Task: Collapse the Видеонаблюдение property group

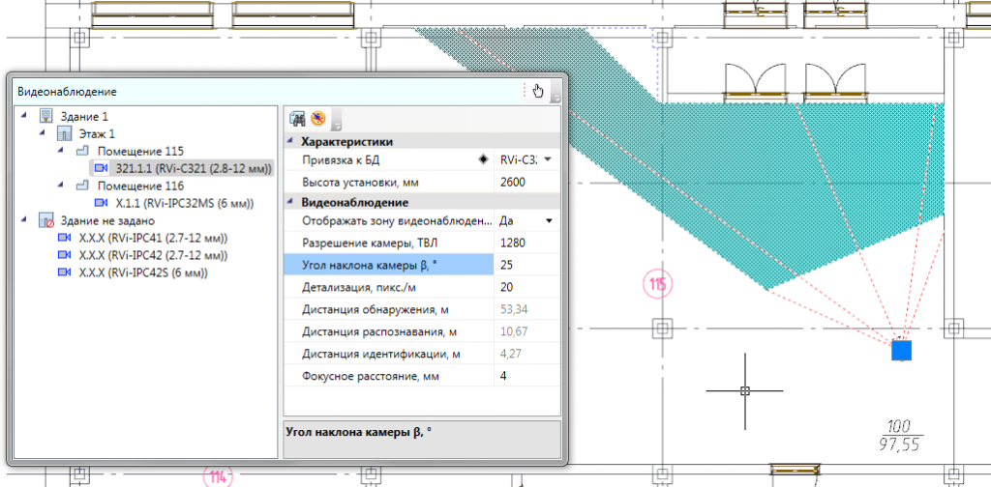Action: (x=290, y=203)
